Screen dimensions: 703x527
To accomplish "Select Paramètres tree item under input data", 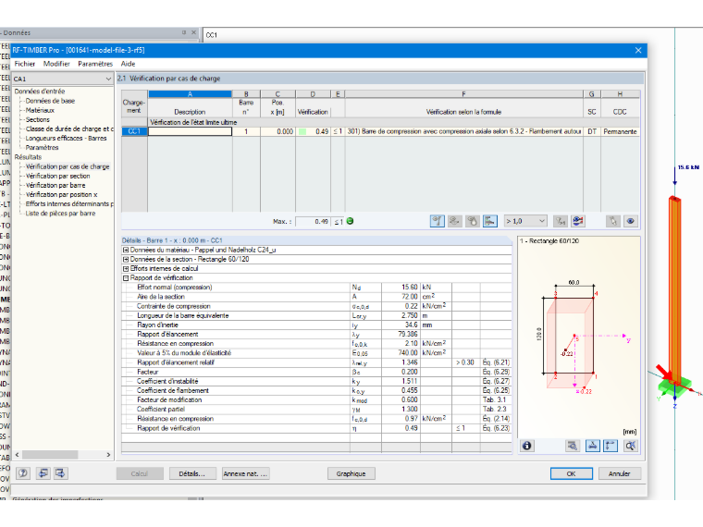I will click(42, 148).
